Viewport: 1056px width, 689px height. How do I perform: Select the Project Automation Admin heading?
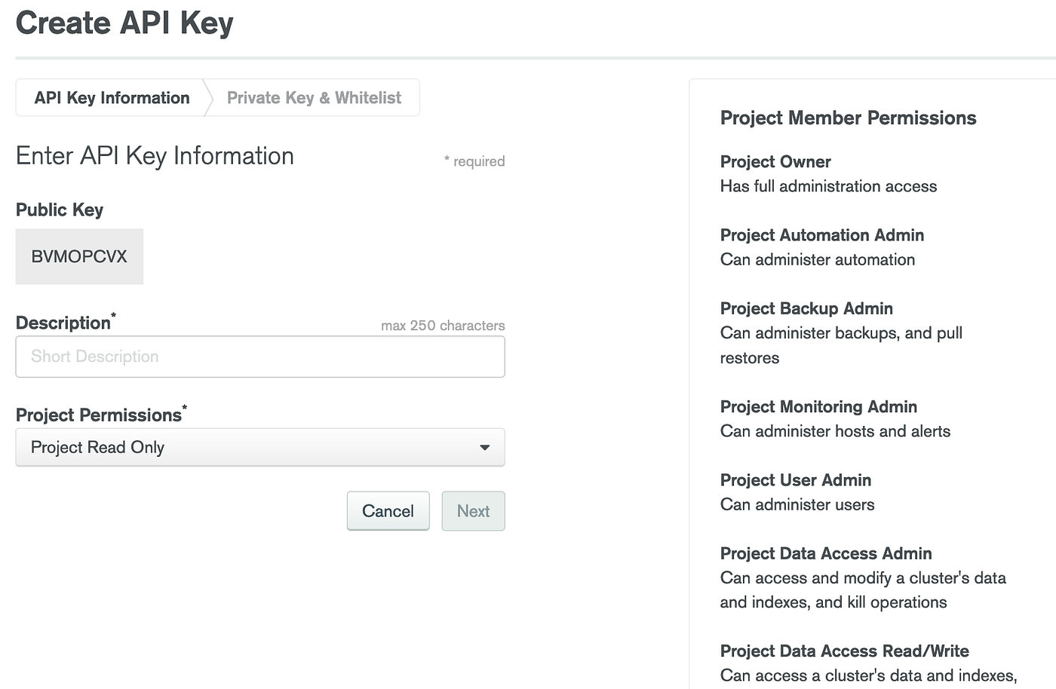(x=821, y=235)
